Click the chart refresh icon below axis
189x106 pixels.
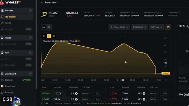pos(166,80)
